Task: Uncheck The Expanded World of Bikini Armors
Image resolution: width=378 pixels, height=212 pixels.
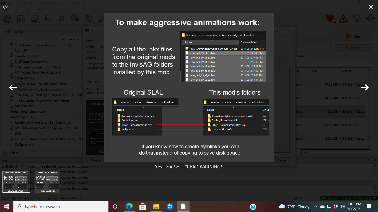Action: coord(11,100)
